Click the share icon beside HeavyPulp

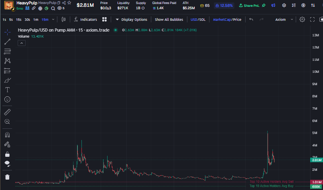click(64, 3)
